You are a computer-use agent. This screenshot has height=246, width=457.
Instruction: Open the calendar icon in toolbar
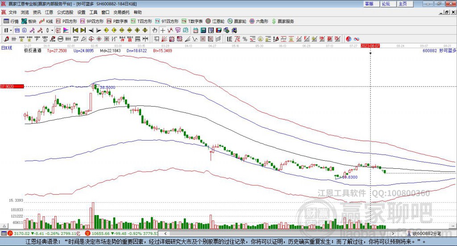pos(195,30)
